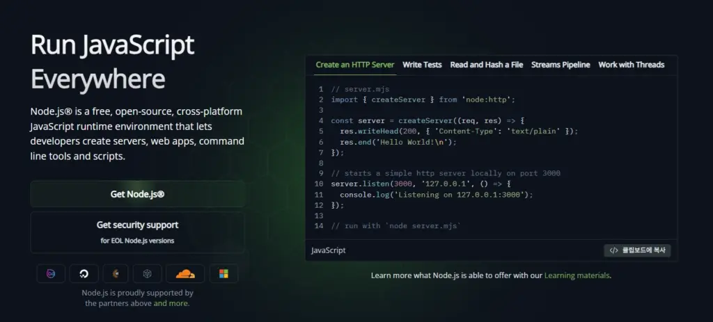Image resolution: width=713 pixels, height=322 pixels.
Task: Select the Create an HTTP Server tab
Action: pyautogui.click(x=355, y=65)
